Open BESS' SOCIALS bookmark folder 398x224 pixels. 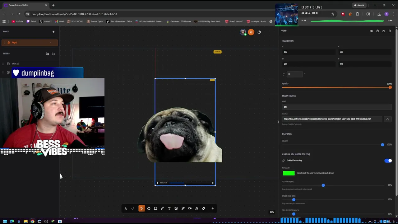(x=75, y=21)
